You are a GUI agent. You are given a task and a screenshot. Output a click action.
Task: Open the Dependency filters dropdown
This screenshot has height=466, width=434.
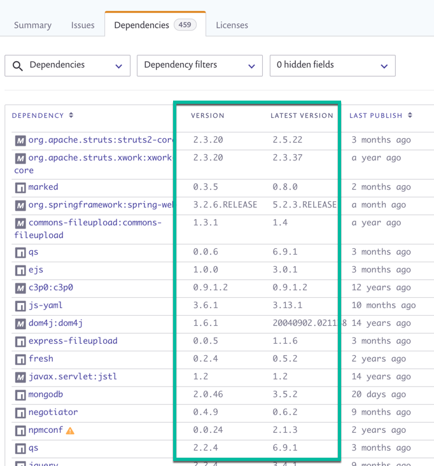200,66
